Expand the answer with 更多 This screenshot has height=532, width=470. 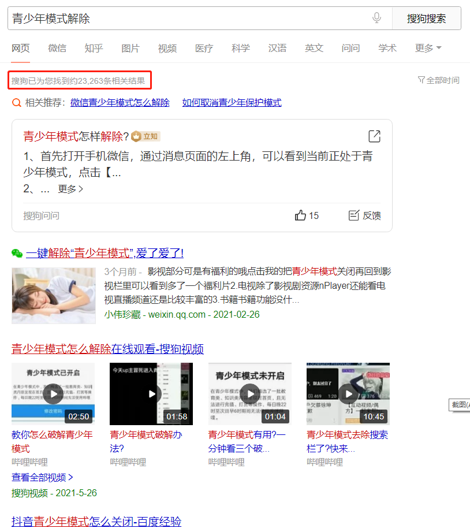(x=70, y=189)
